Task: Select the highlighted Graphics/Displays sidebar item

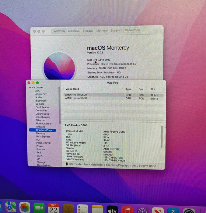Action: click(x=42, y=130)
